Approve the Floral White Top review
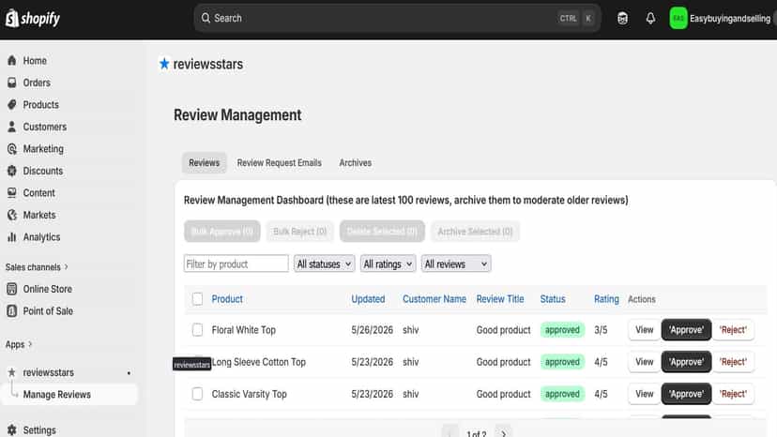The height and width of the screenshot is (437, 777). 686,330
